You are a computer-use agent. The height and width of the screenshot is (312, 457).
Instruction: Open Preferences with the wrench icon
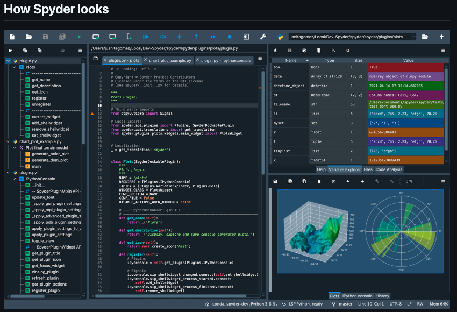point(263,37)
